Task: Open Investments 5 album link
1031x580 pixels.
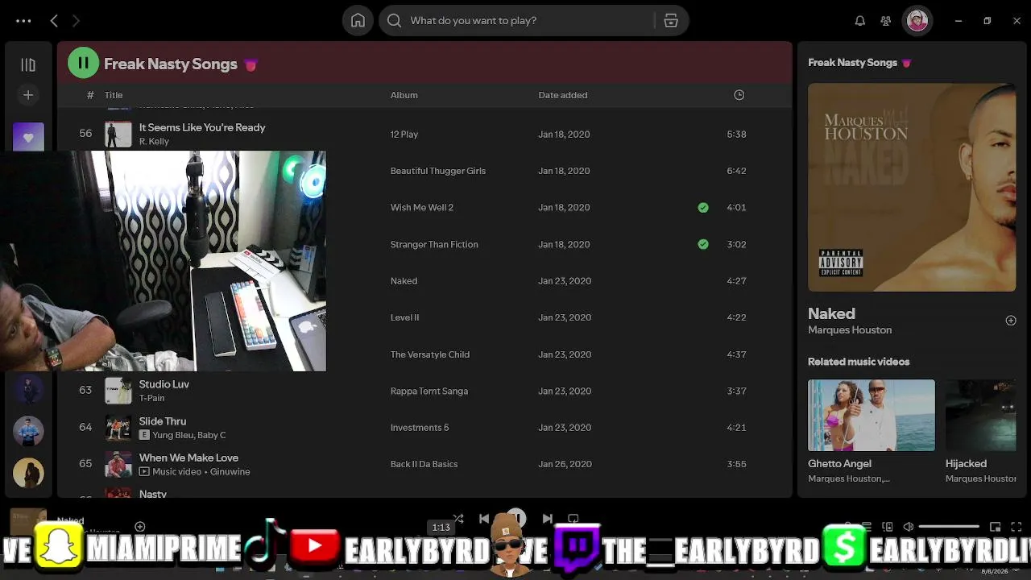Action: click(419, 428)
